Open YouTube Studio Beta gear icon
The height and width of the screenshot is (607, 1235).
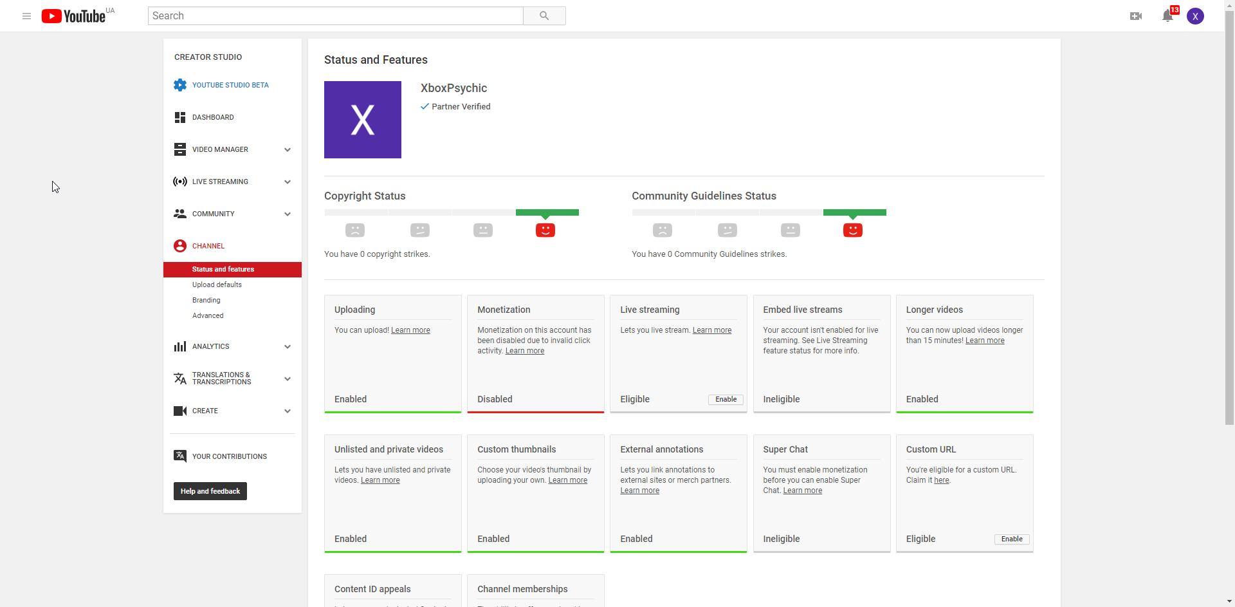pos(180,85)
